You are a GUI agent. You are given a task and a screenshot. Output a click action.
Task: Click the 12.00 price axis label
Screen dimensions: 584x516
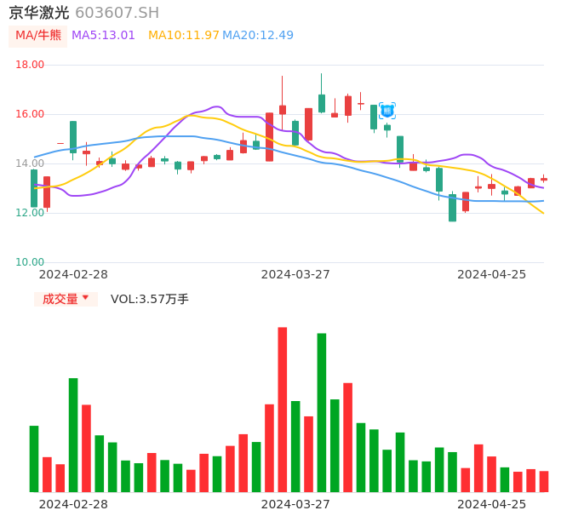click(x=30, y=213)
